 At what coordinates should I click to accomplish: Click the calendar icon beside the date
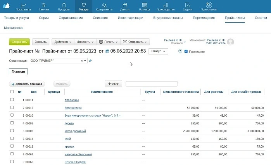pos(107,51)
